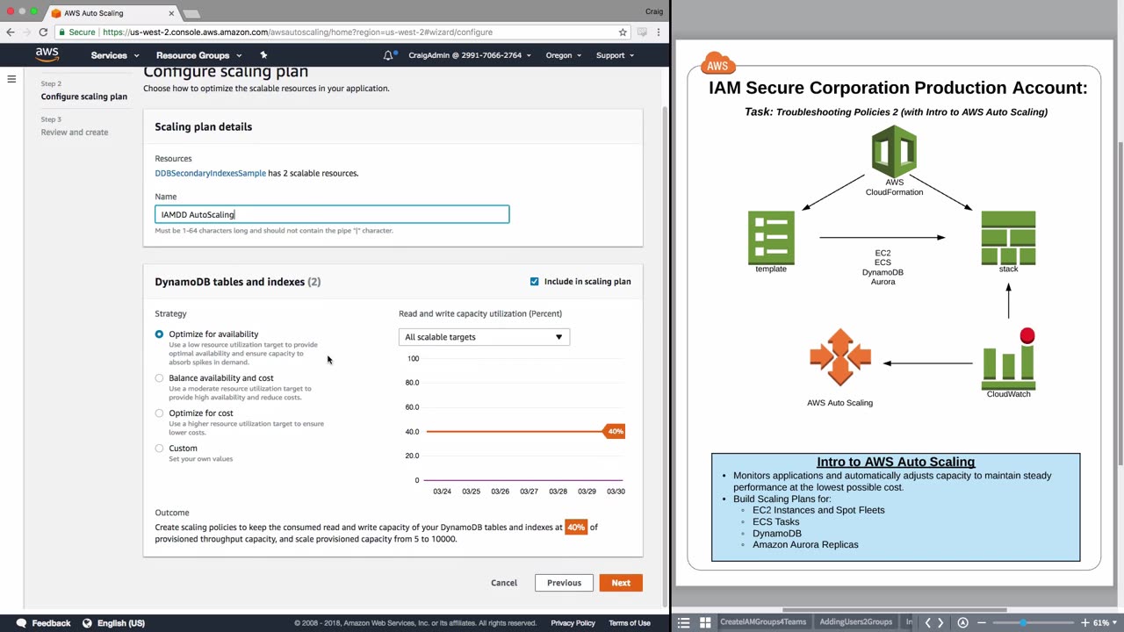Click the browser extension icon beside the bookmark star

tap(642, 32)
